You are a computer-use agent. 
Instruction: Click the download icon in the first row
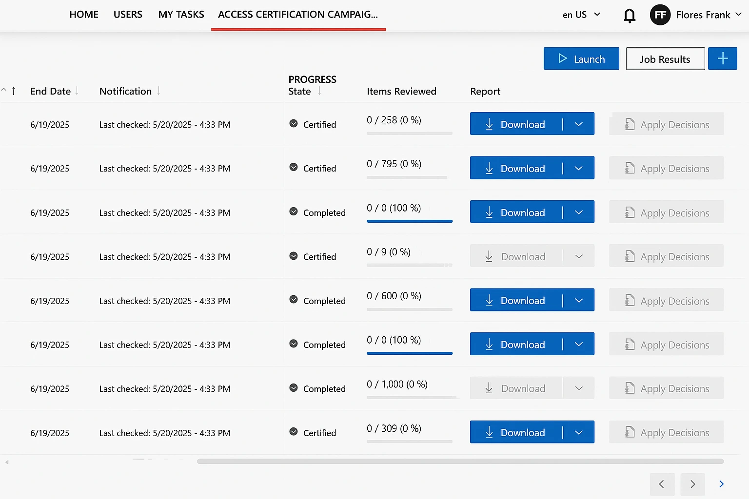coord(489,124)
